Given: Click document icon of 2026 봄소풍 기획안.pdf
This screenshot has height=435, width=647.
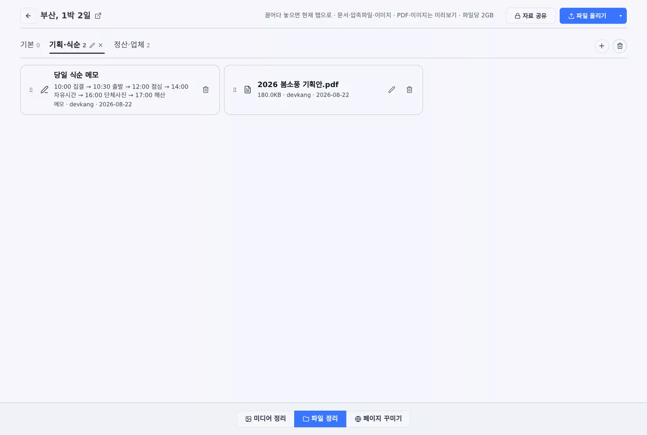Looking at the screenshot, I should 248,90.
